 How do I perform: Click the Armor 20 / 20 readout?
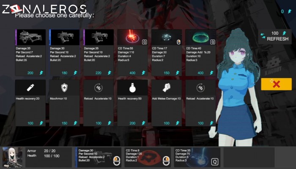[41, 151]
